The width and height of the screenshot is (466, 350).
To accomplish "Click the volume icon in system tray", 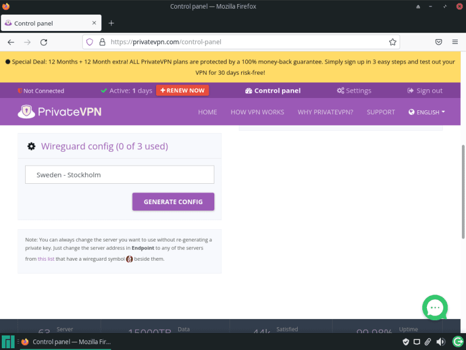I will click(440, 342).
